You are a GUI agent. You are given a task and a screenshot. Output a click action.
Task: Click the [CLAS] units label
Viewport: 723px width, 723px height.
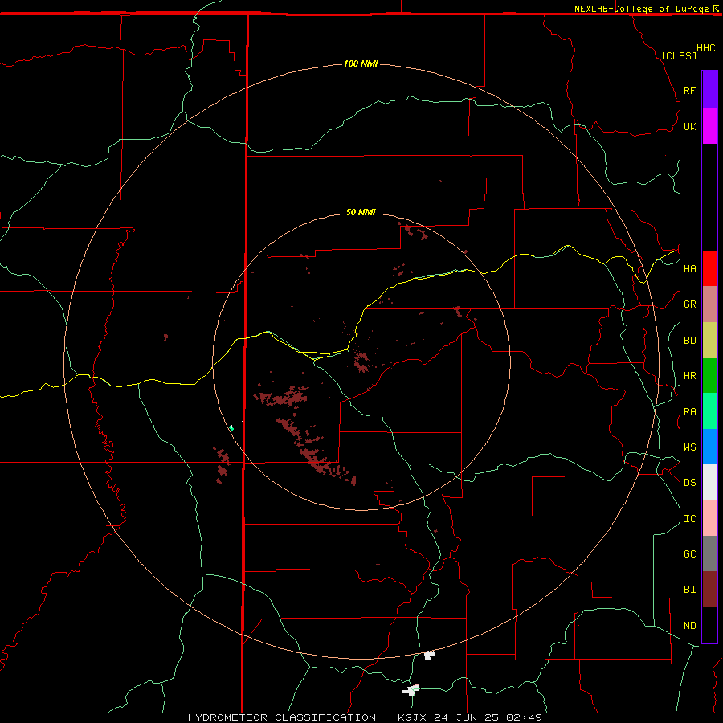[x=679, y=55]
